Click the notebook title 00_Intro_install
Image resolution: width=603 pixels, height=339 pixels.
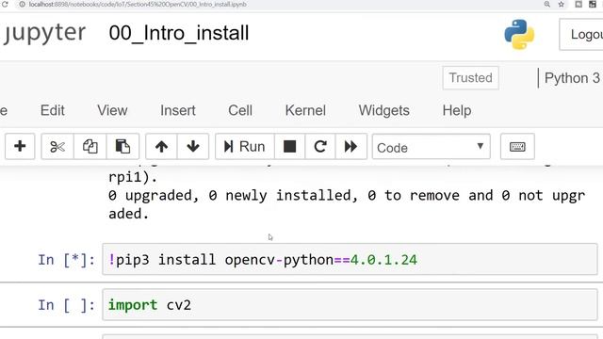(x=179, y=33)
